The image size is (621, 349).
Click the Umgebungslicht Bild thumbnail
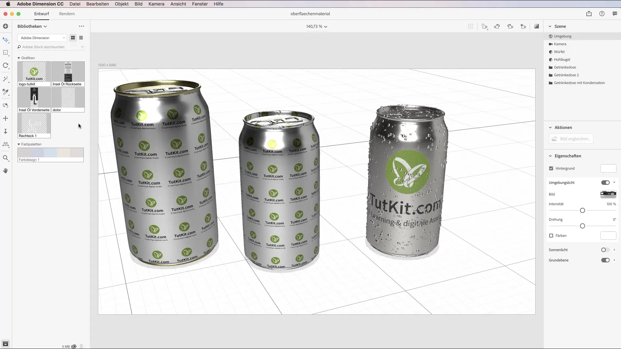608,194
